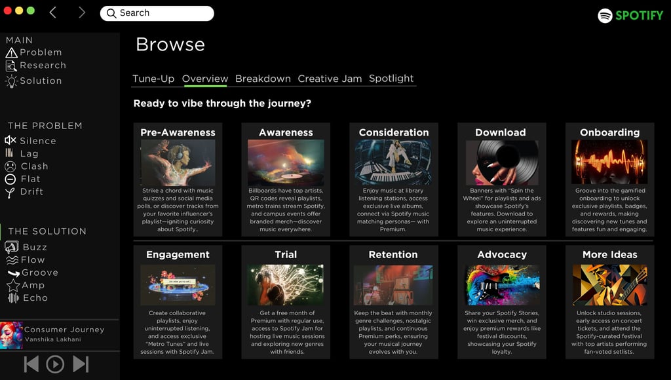Click the Pre-Awareness card title
671x380 pixels.
pyautogui.click(x=178, y=132)
